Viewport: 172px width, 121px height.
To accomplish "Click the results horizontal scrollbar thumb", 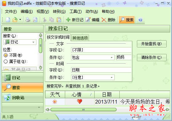I will pyautogui.click(x=83, y=110).
